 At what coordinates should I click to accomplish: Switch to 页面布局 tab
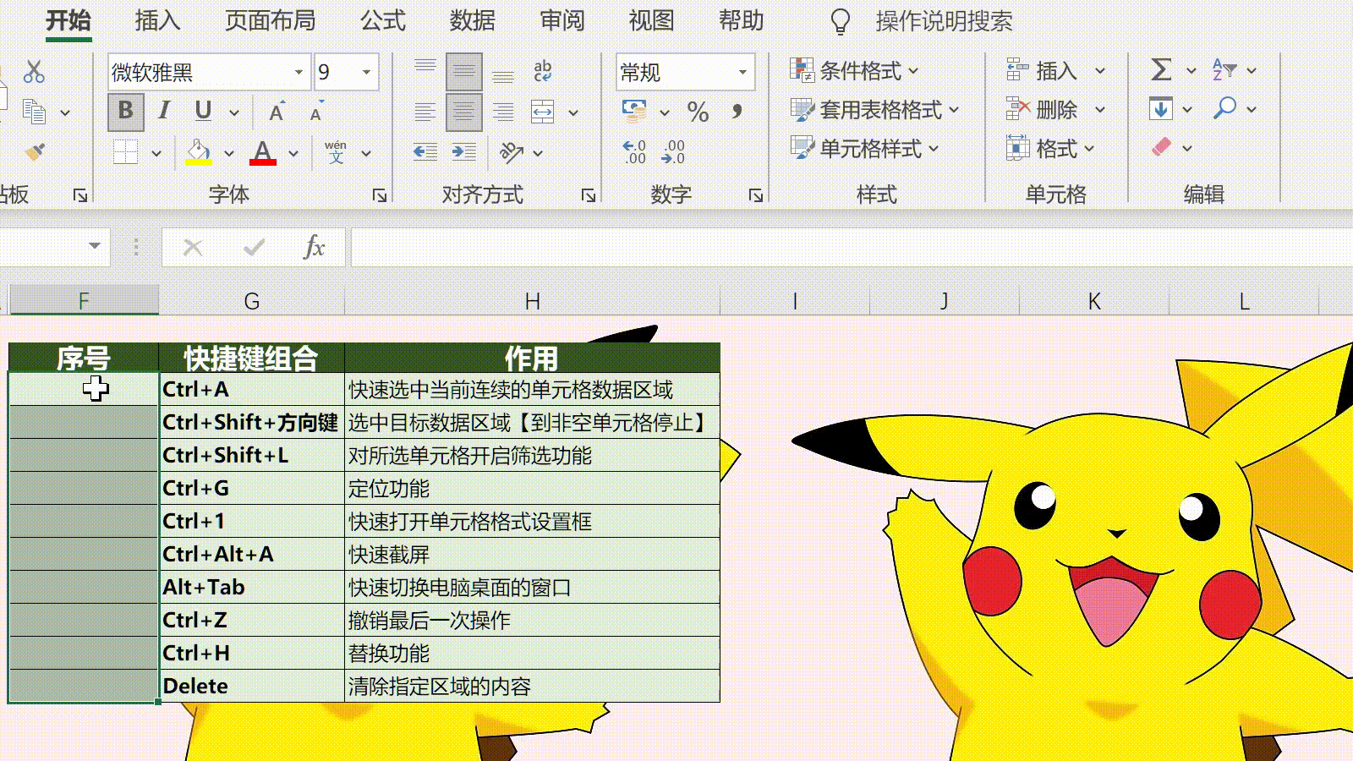(271, 20)
